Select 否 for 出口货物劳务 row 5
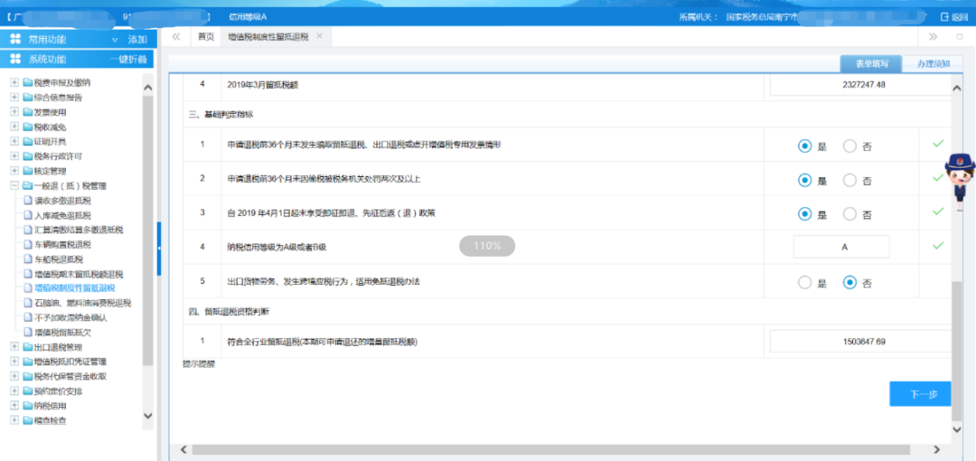The width and height of the screenshot is (976, 461). point(849,282)
